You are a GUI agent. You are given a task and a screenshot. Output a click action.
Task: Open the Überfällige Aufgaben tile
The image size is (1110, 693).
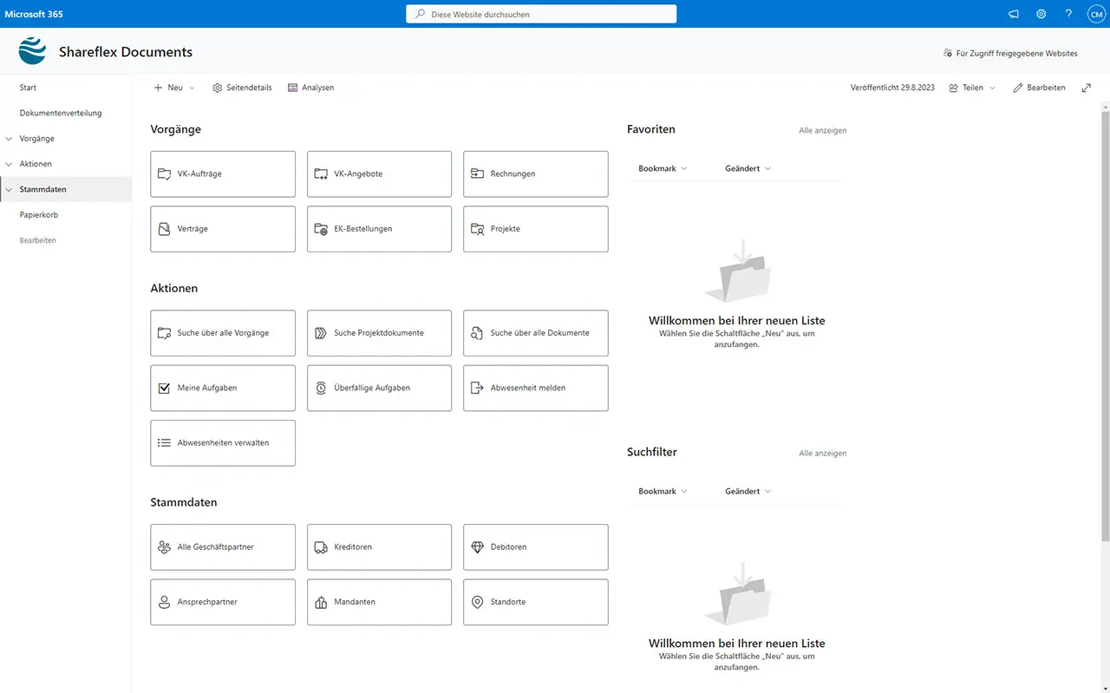coord(379,388)
